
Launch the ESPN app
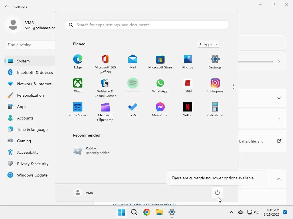[x=188, y=86]
